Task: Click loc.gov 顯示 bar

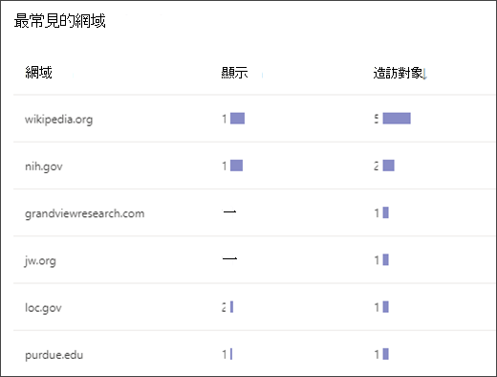Action: (231, 307)
